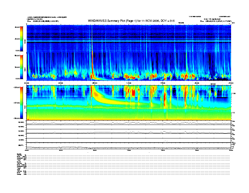Image resolution: width=249 pixels, height=193 pixels.
Task: Click the 12:00 tick label under the line plots
Action: click(x=129, y=150)
